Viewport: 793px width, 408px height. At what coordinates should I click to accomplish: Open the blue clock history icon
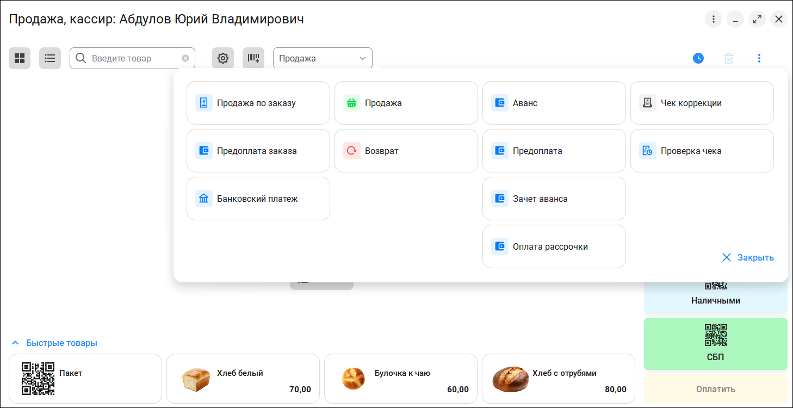point(698,58)
